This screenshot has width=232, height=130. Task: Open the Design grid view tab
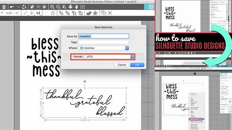click(151, 7)
